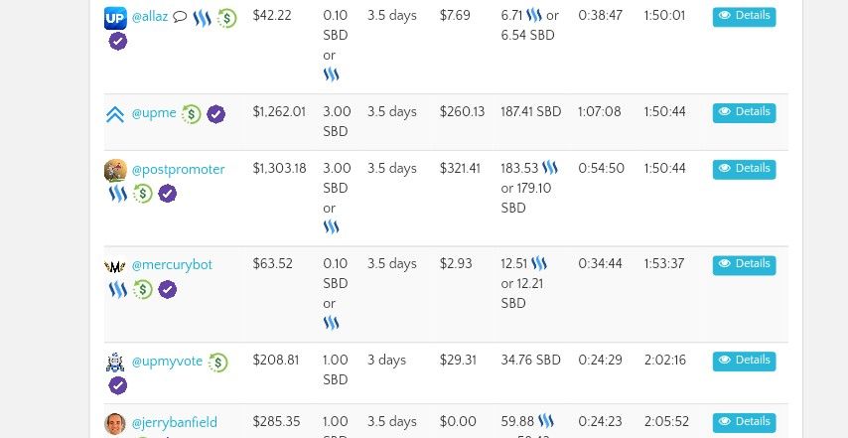This screenshot has width=848, height=438.
Task: View Details for @mercurybot
Action: [744, 265]
